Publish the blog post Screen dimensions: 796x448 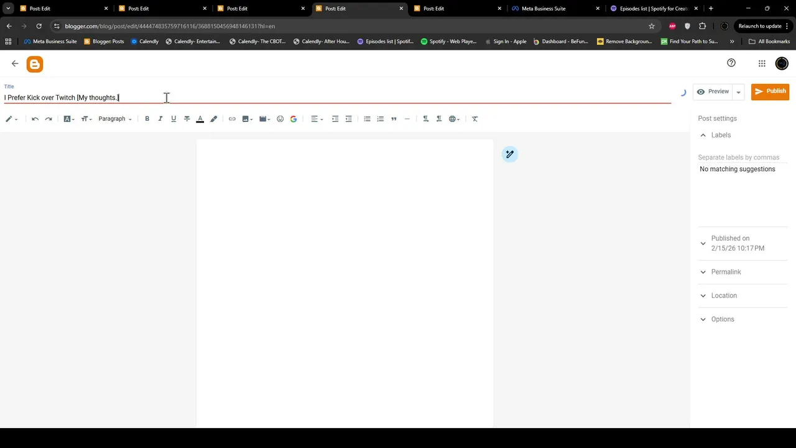(x=770, y=91)
